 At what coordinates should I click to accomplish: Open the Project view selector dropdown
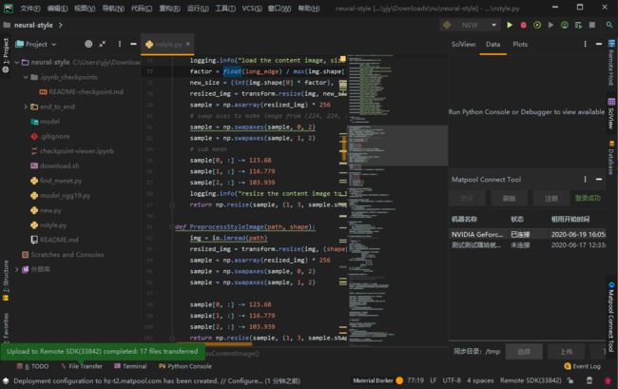point(36,44)
